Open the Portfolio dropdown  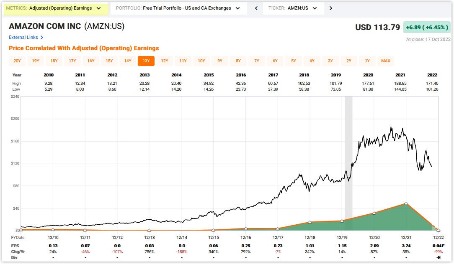[x=179, y=8]
